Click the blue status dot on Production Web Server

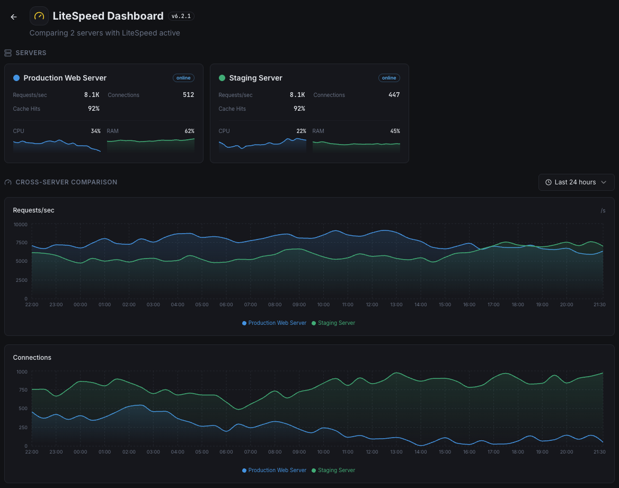click(x=15, y=78)
